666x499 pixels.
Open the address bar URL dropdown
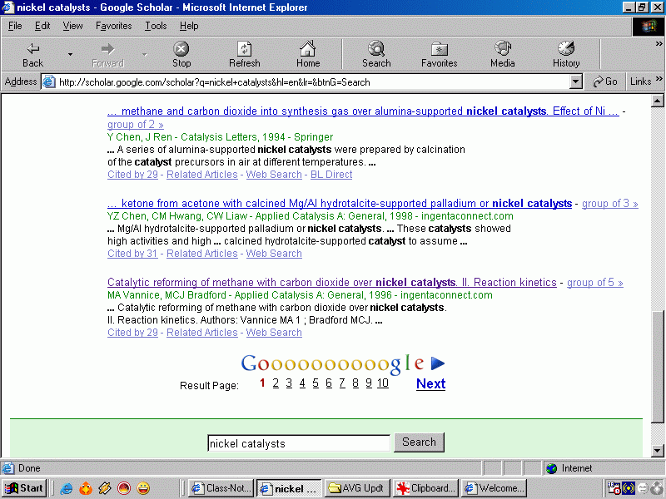pos(575,82)
